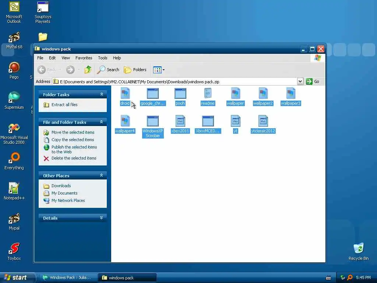The image size is (377, 283).
Task: Open the address bar dropdown arrow
Action: click(300, 81)
